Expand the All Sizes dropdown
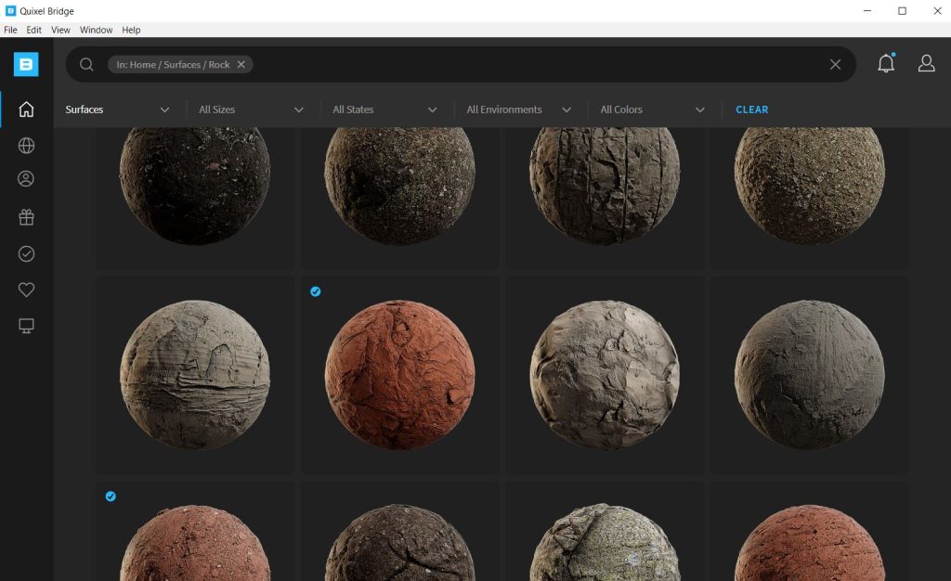951x581 pixels. (251, 110)
